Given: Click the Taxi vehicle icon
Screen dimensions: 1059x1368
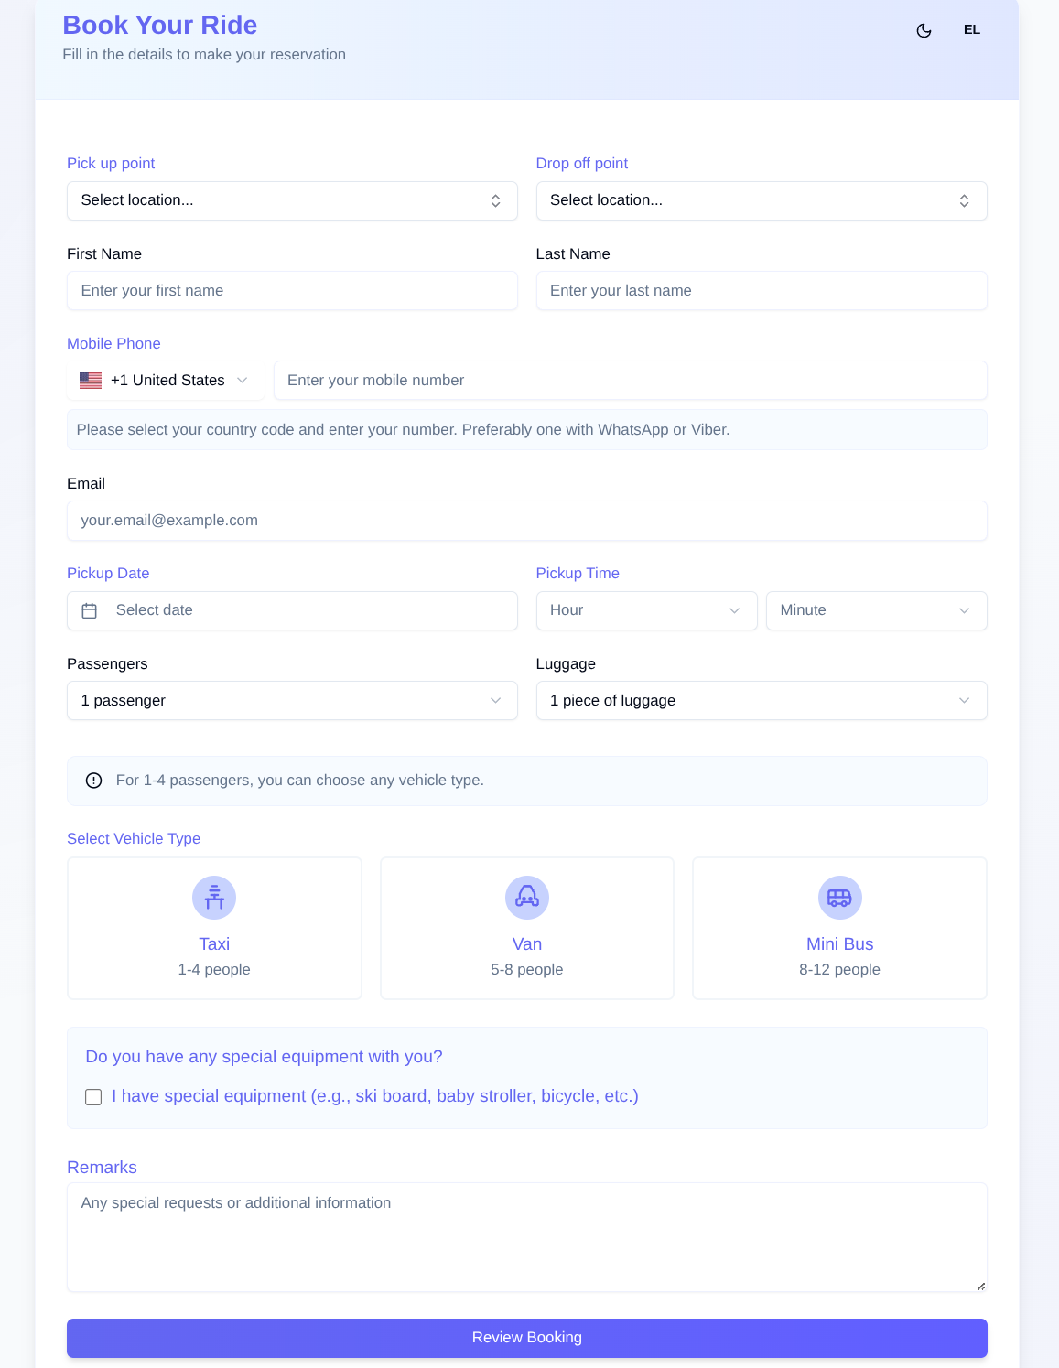Looking at the screenshot, I should coord(214,898).
